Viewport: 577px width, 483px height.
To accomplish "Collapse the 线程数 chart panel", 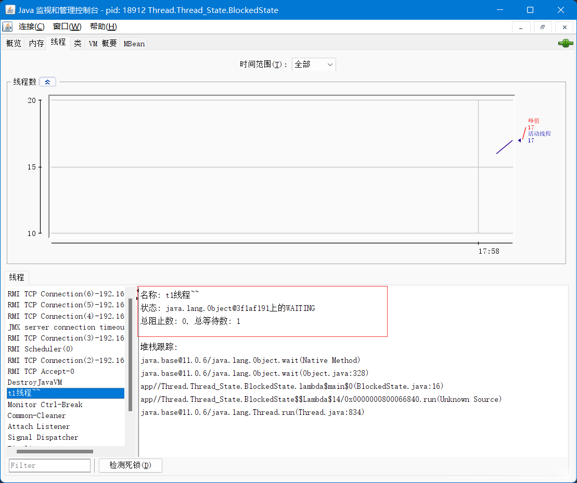I will tap(47, 82).
